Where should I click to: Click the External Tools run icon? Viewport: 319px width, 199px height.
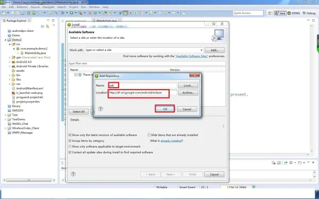pos(80,13)
